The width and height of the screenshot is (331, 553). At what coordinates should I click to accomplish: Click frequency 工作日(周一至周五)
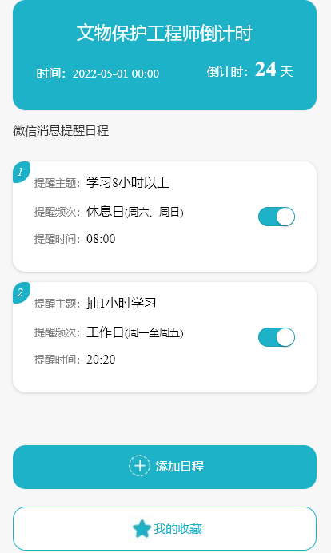(x=135, y=332)
